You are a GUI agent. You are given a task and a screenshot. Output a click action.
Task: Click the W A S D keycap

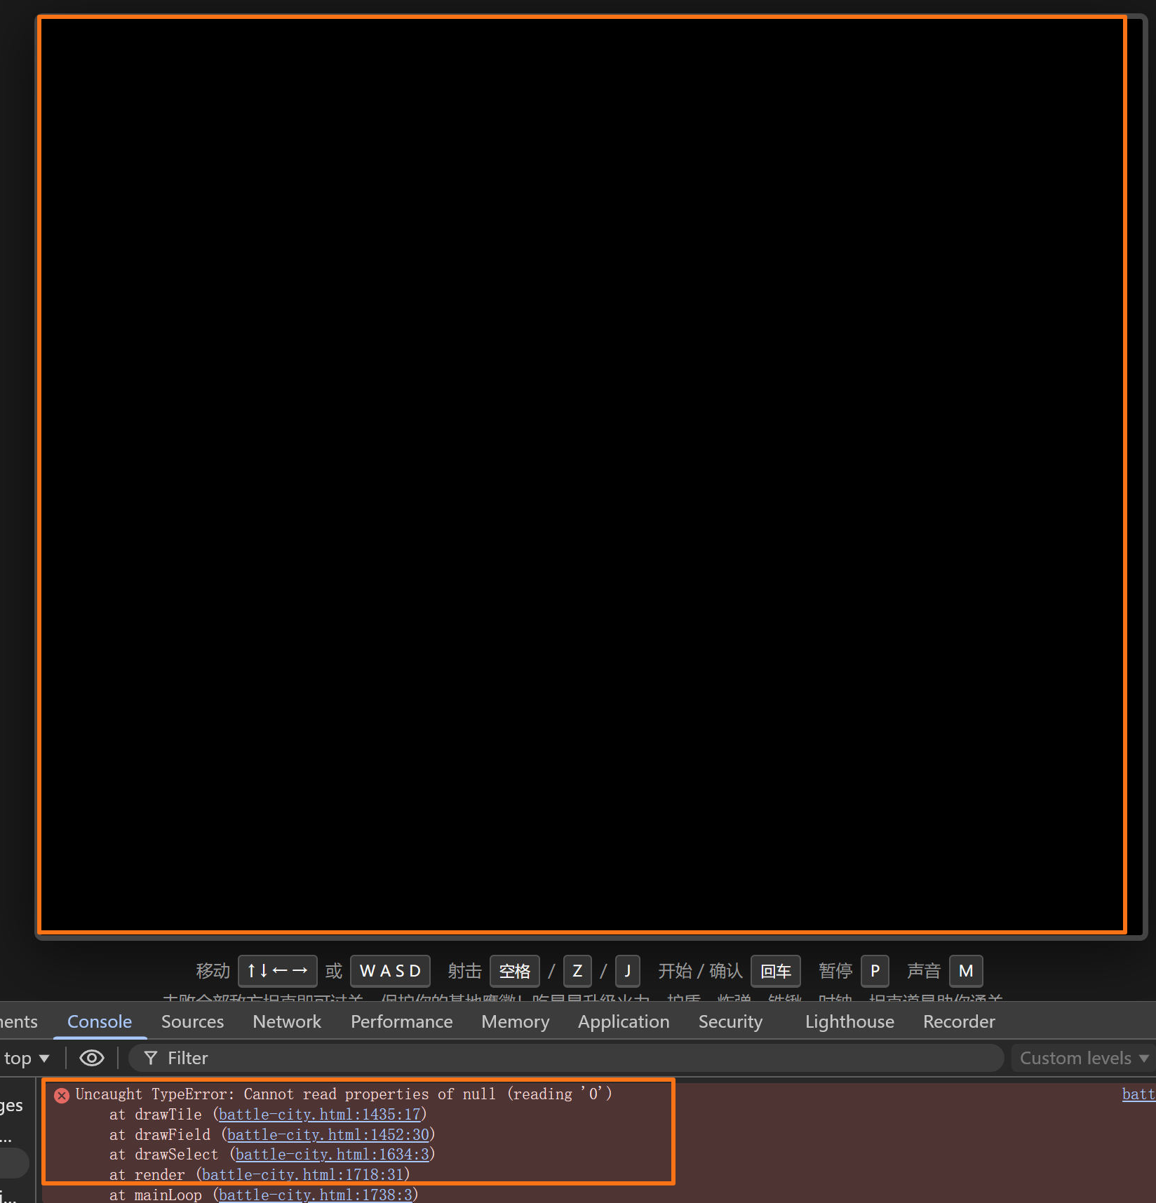click(390, 971)
